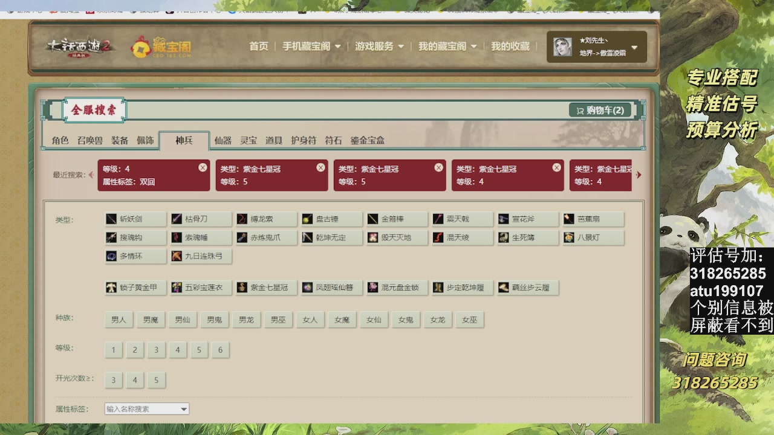The image size is (774, 435).
Task: Pick the 芭蕉扇 weapon type
Action: [593, 219]
